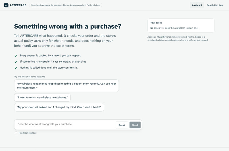
Task: Click the "Something wrong with a purchase?" heading
Action: click(x=68, y=26)
